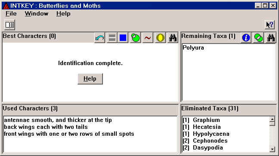Image resolution: width=279 pixels, height=156 pixels.
Task: Open the book mode toolbar icon
Action: click(9, 25)
